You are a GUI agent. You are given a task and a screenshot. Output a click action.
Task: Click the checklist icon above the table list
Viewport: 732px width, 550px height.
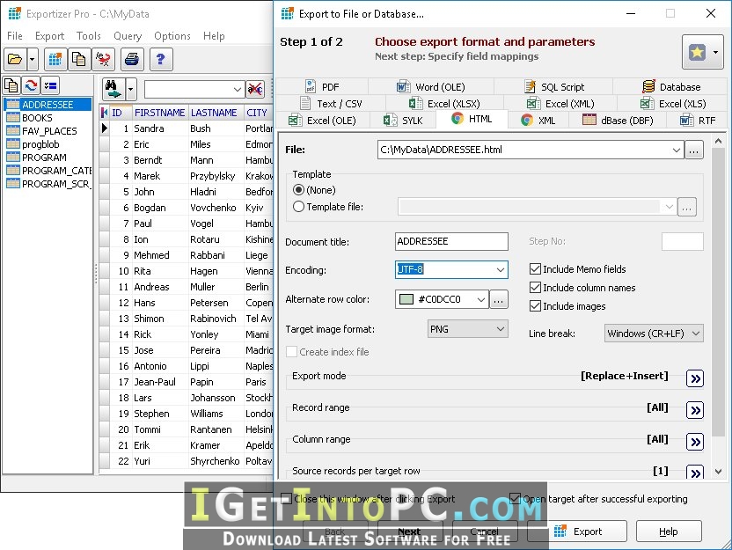(x=50, y=85)
